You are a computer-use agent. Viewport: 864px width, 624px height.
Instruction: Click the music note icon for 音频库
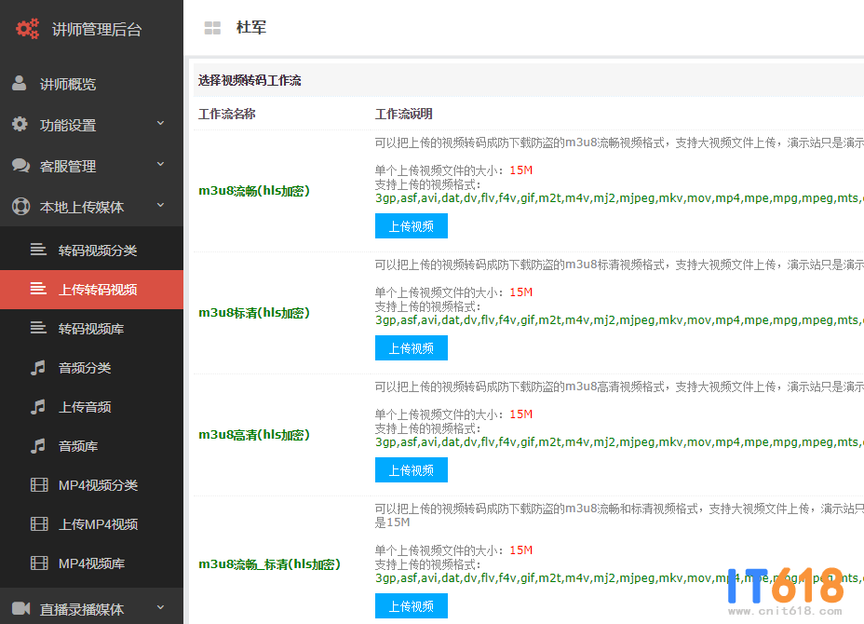pyautogui.click(x=37, y=445)
